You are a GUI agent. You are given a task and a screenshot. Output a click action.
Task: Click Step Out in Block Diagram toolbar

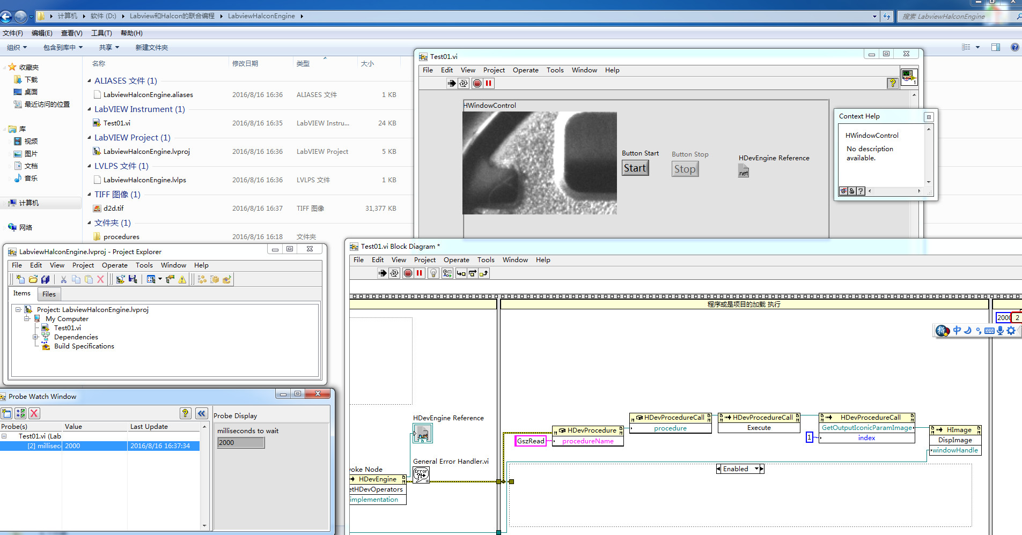pyautogui.click(x=484, y=273)
